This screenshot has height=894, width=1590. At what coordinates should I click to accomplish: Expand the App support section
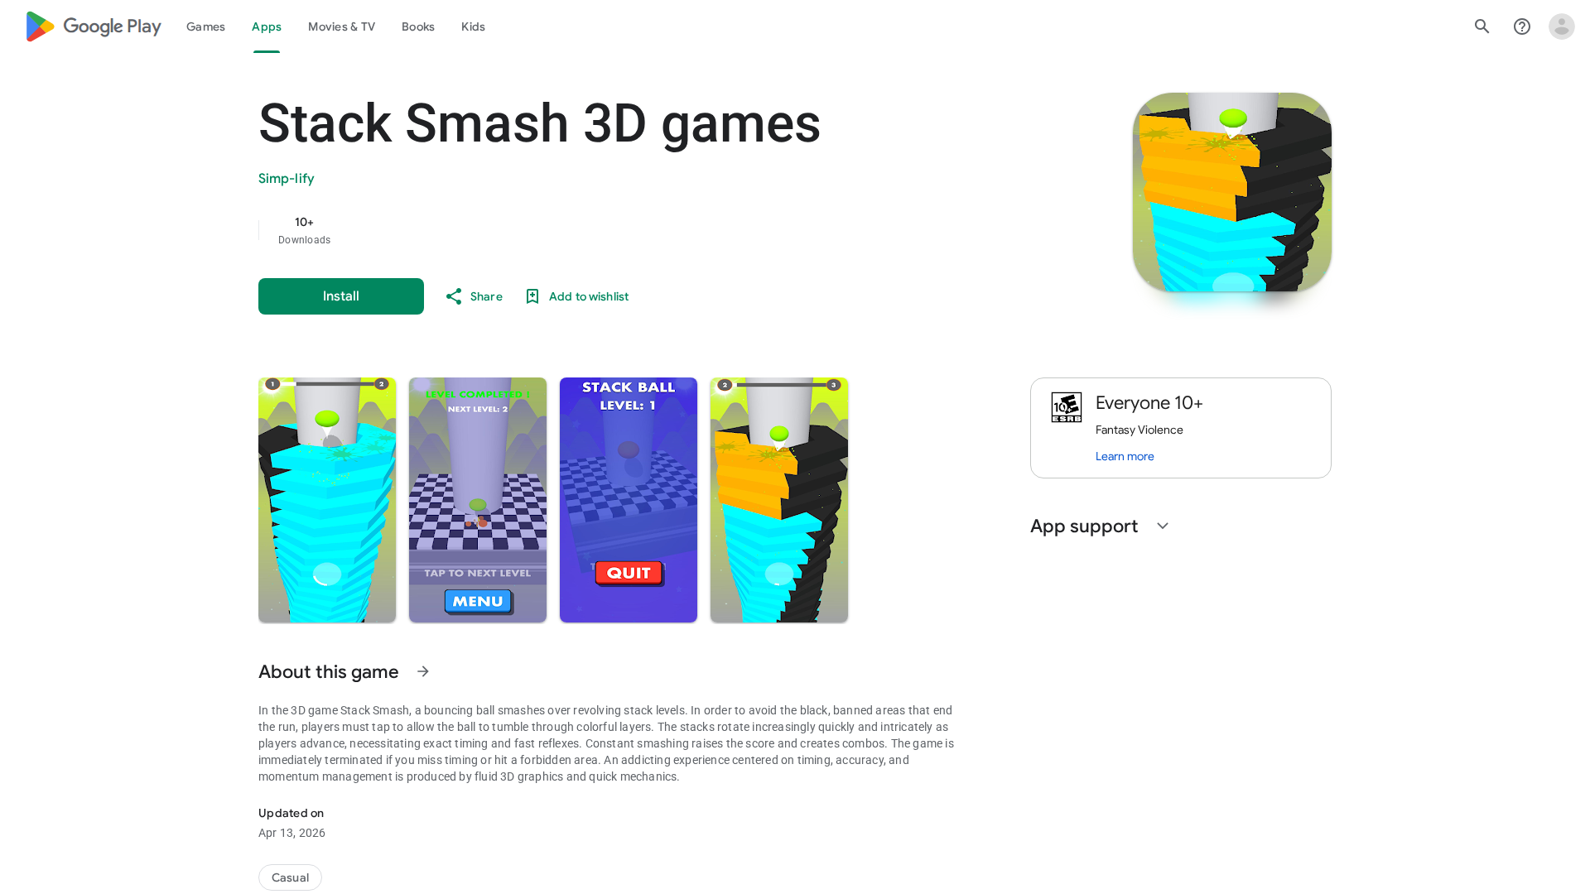pyautogui.click(x=1163, y=526)
